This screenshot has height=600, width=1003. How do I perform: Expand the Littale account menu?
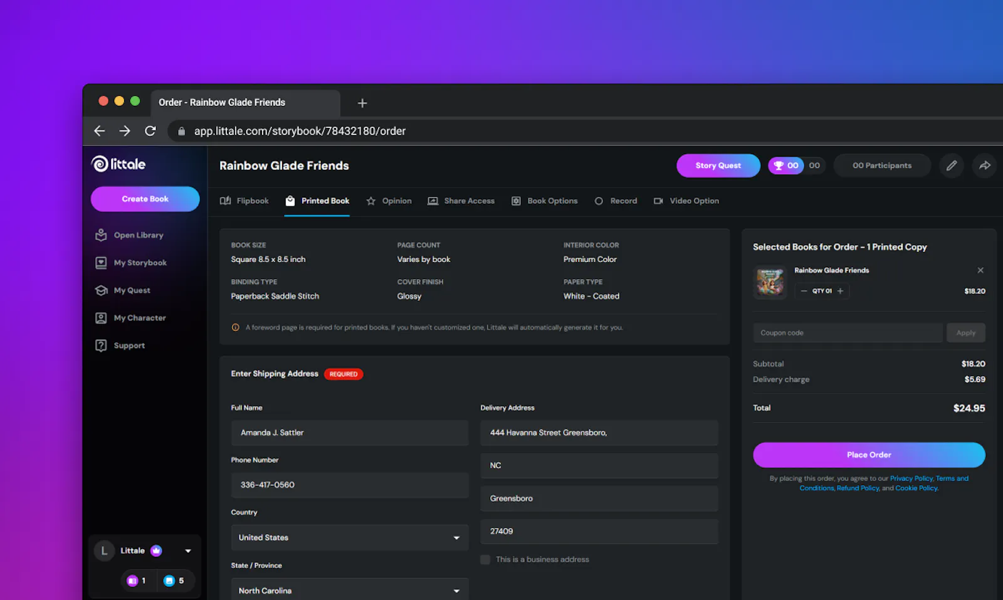coord(187,551)
